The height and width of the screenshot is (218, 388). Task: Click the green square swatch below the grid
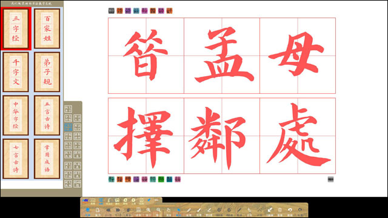[161, 179]
